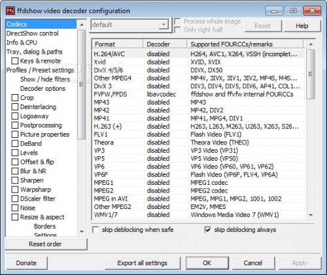Enable the Levels checkbox

[15, 153]
